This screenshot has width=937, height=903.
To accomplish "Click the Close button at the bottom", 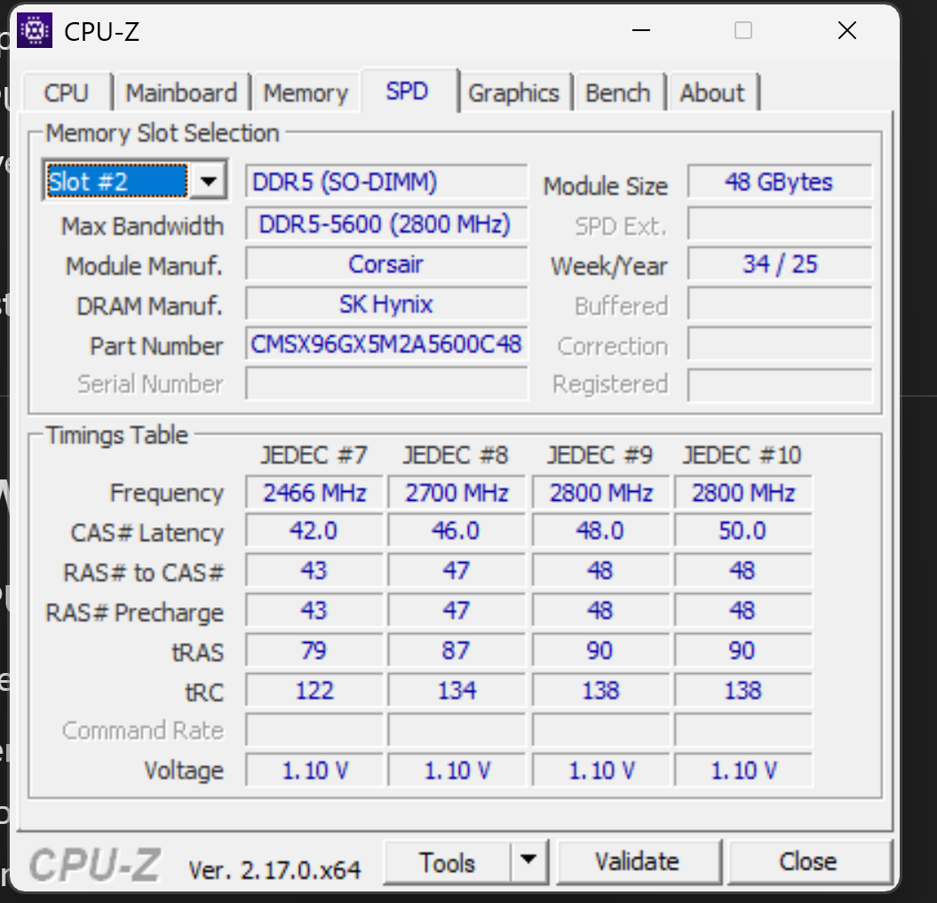I will (x=808, y=861).
